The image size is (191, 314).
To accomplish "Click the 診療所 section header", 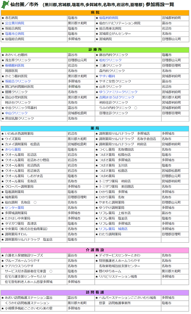I will point(95,50).
